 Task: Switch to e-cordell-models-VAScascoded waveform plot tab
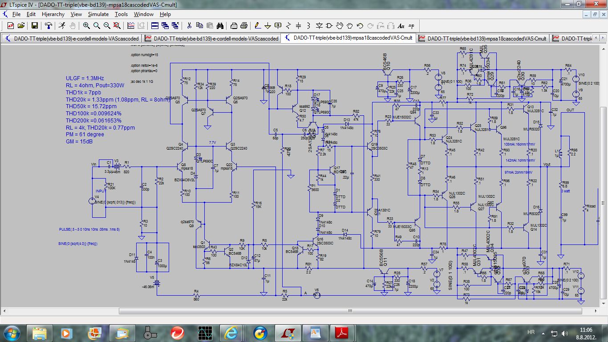(x=211, y=39)
